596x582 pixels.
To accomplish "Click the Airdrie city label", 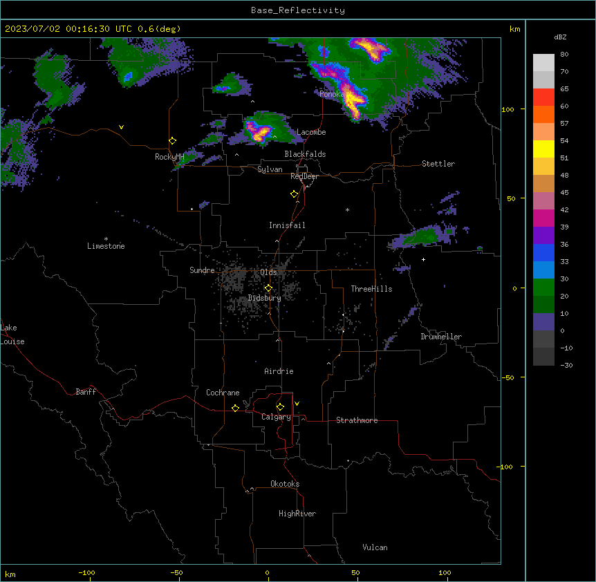I will 279,371.
